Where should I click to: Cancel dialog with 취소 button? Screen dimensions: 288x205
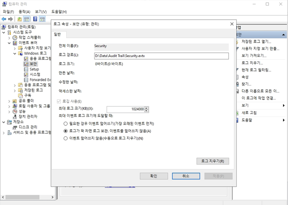pyautogui.click(x=186, y=176)
